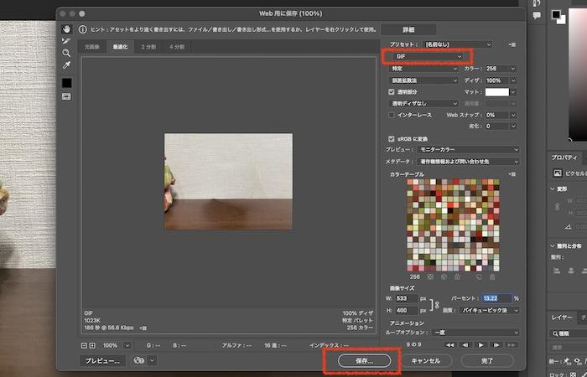Go to last animation frame

[512, 345]
